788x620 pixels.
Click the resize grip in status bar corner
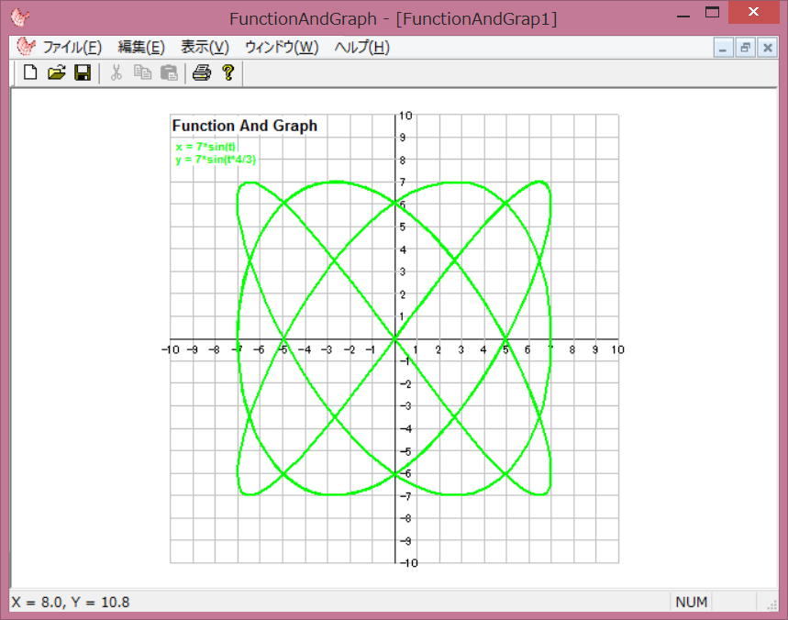(x=771, y=605)
